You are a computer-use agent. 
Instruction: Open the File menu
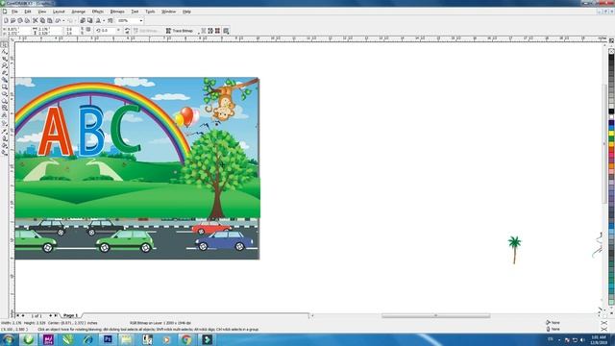pos(14,12)
